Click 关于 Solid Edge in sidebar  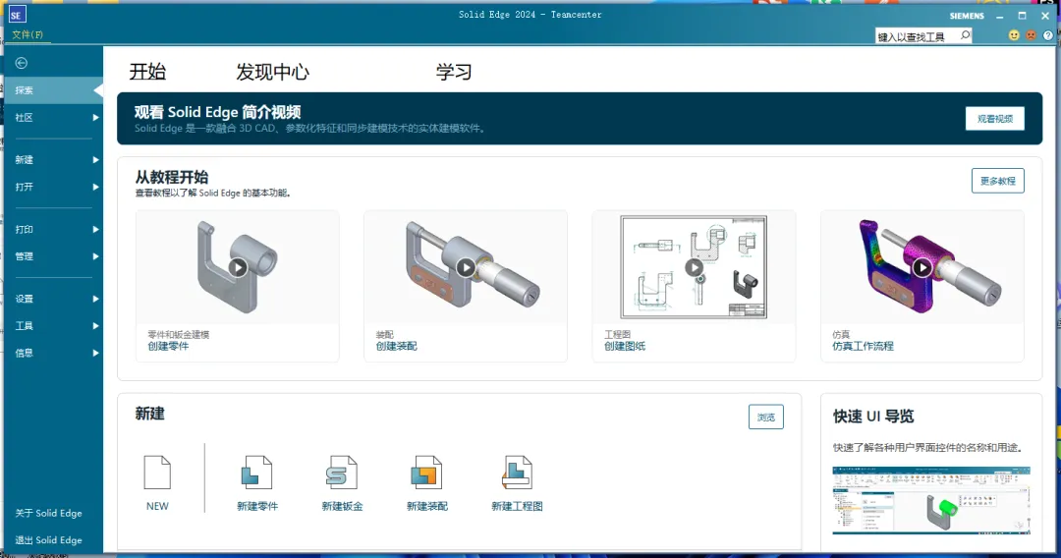[x=49, y=514]
